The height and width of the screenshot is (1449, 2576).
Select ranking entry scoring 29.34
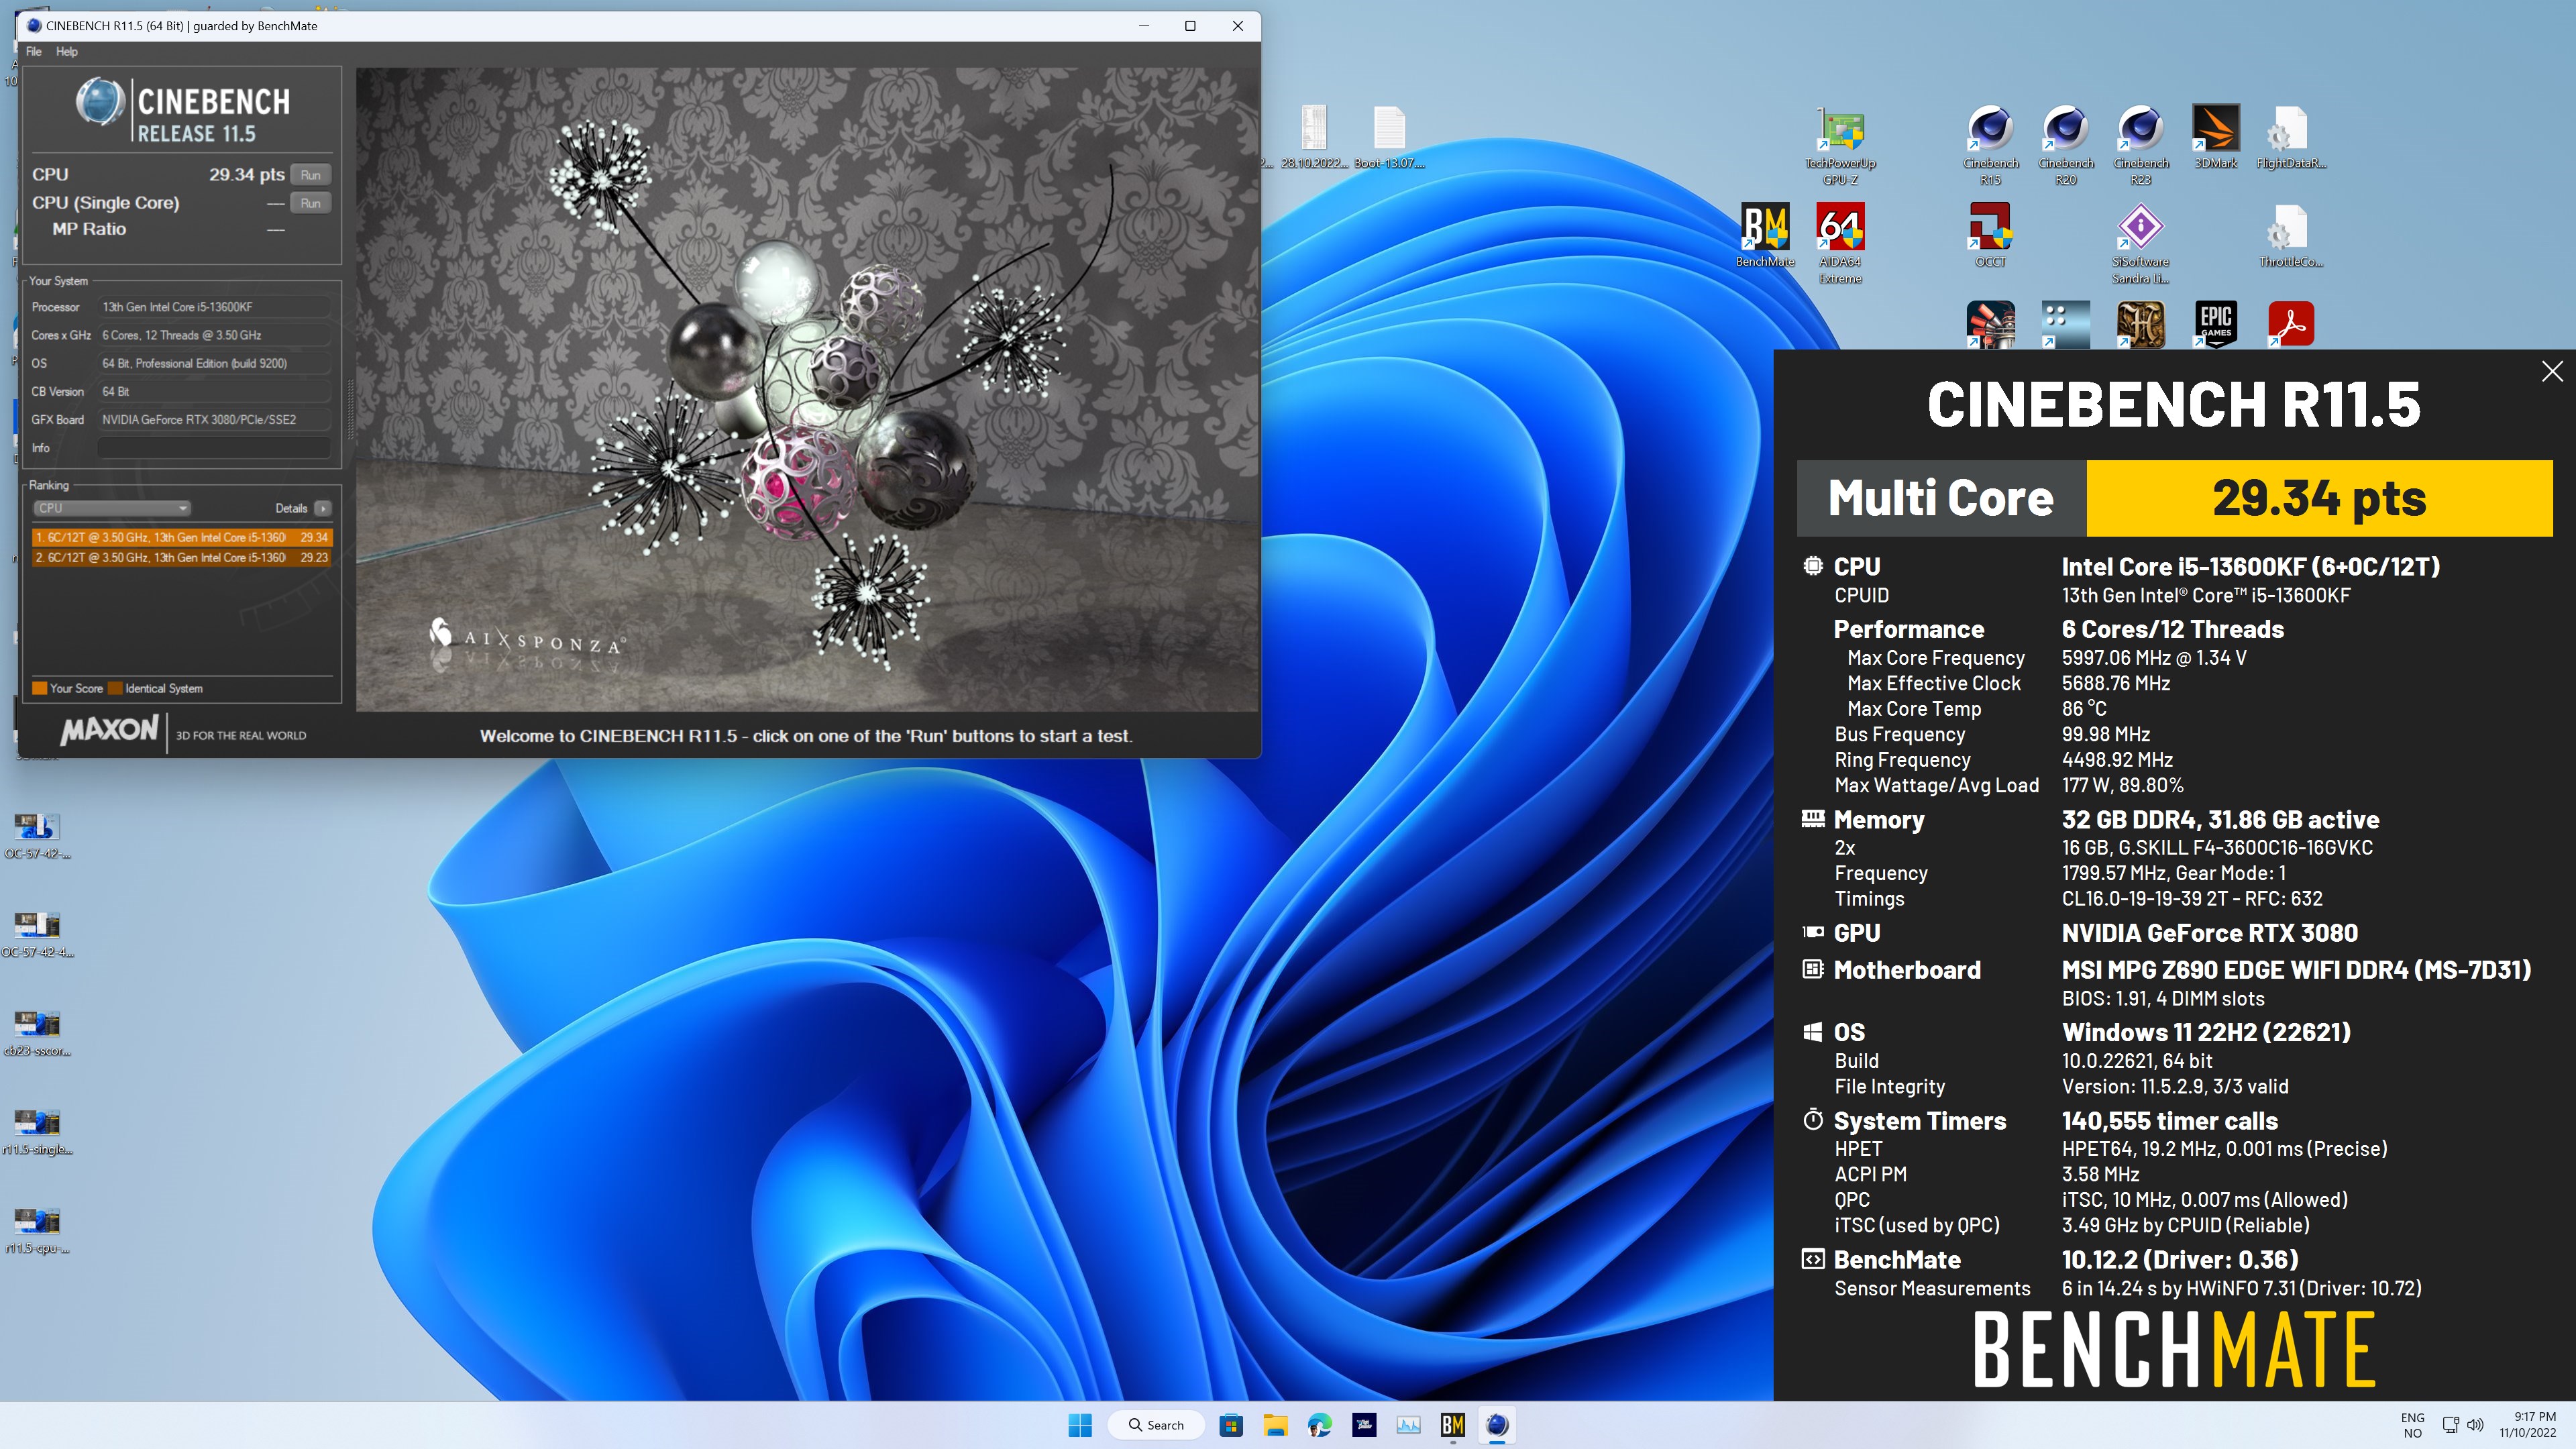[x=181, y=537]
